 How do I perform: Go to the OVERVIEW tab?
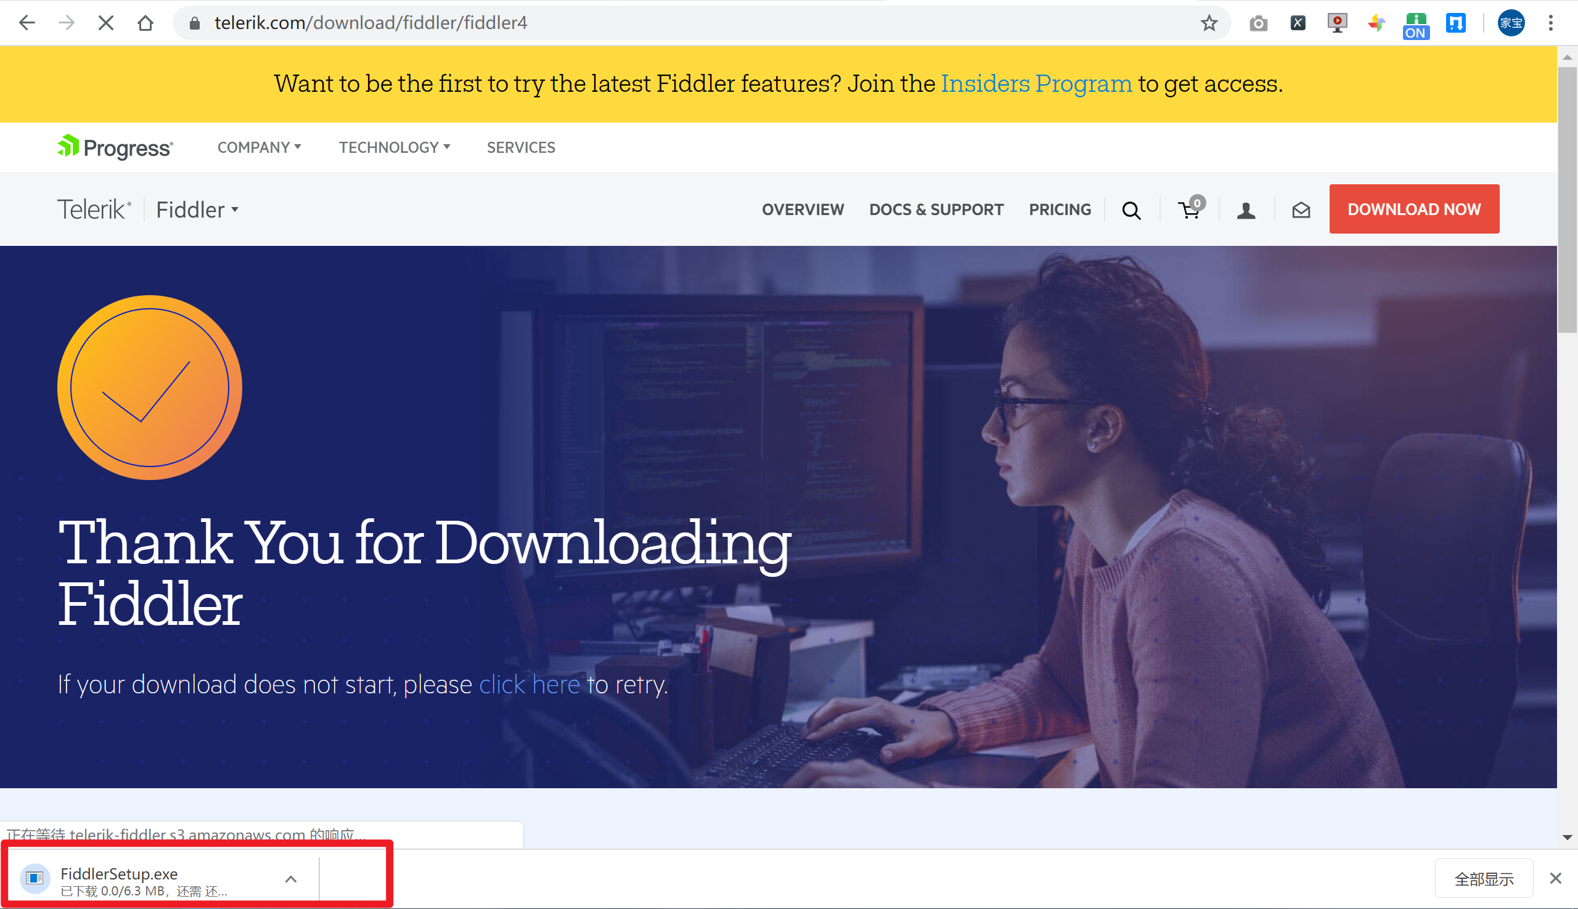pyautogui.click(x=803, y=210)
